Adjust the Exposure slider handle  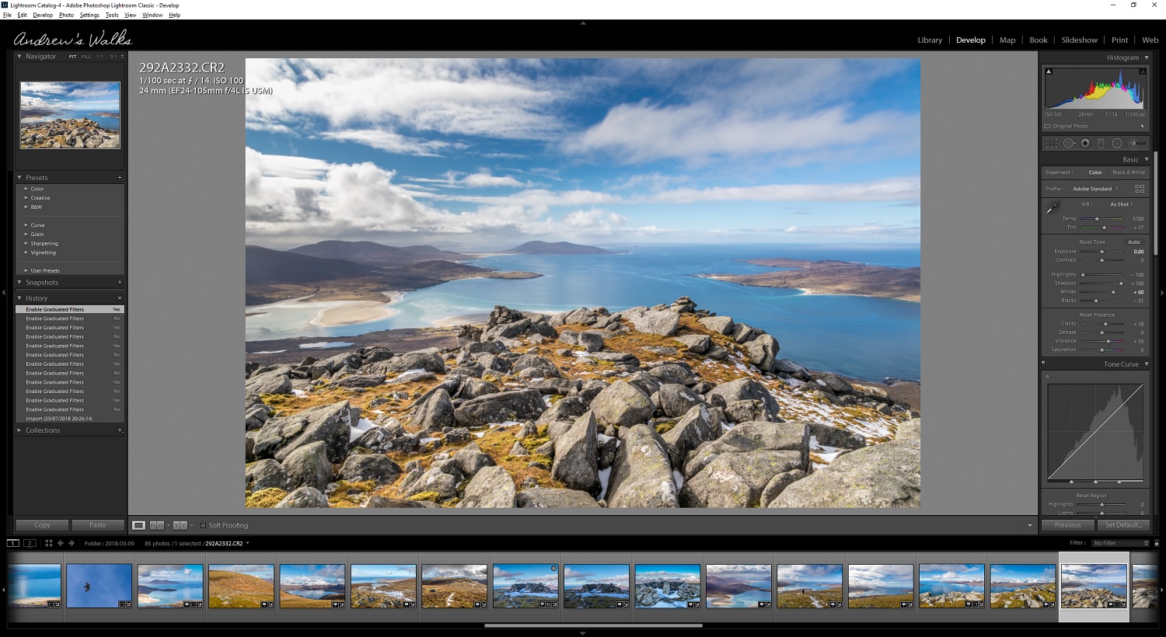coord(1101,252)
